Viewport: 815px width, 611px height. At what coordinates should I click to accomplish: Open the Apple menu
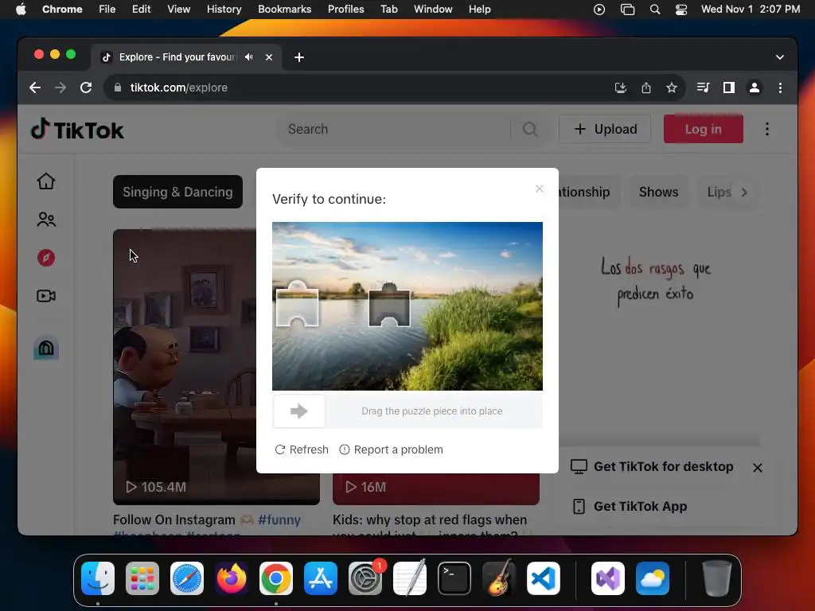21,10
